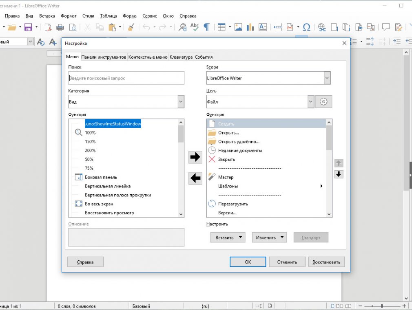The width and height of the screenshot is (412, 310).
Task: Click the right arrow add-function button
Action: [195, 157]
